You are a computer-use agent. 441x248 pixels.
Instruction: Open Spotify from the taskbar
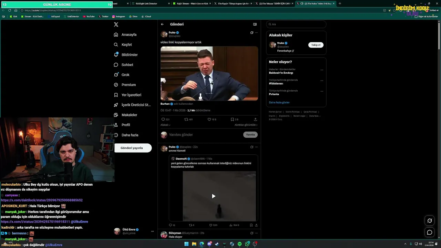tap(239, 244)
